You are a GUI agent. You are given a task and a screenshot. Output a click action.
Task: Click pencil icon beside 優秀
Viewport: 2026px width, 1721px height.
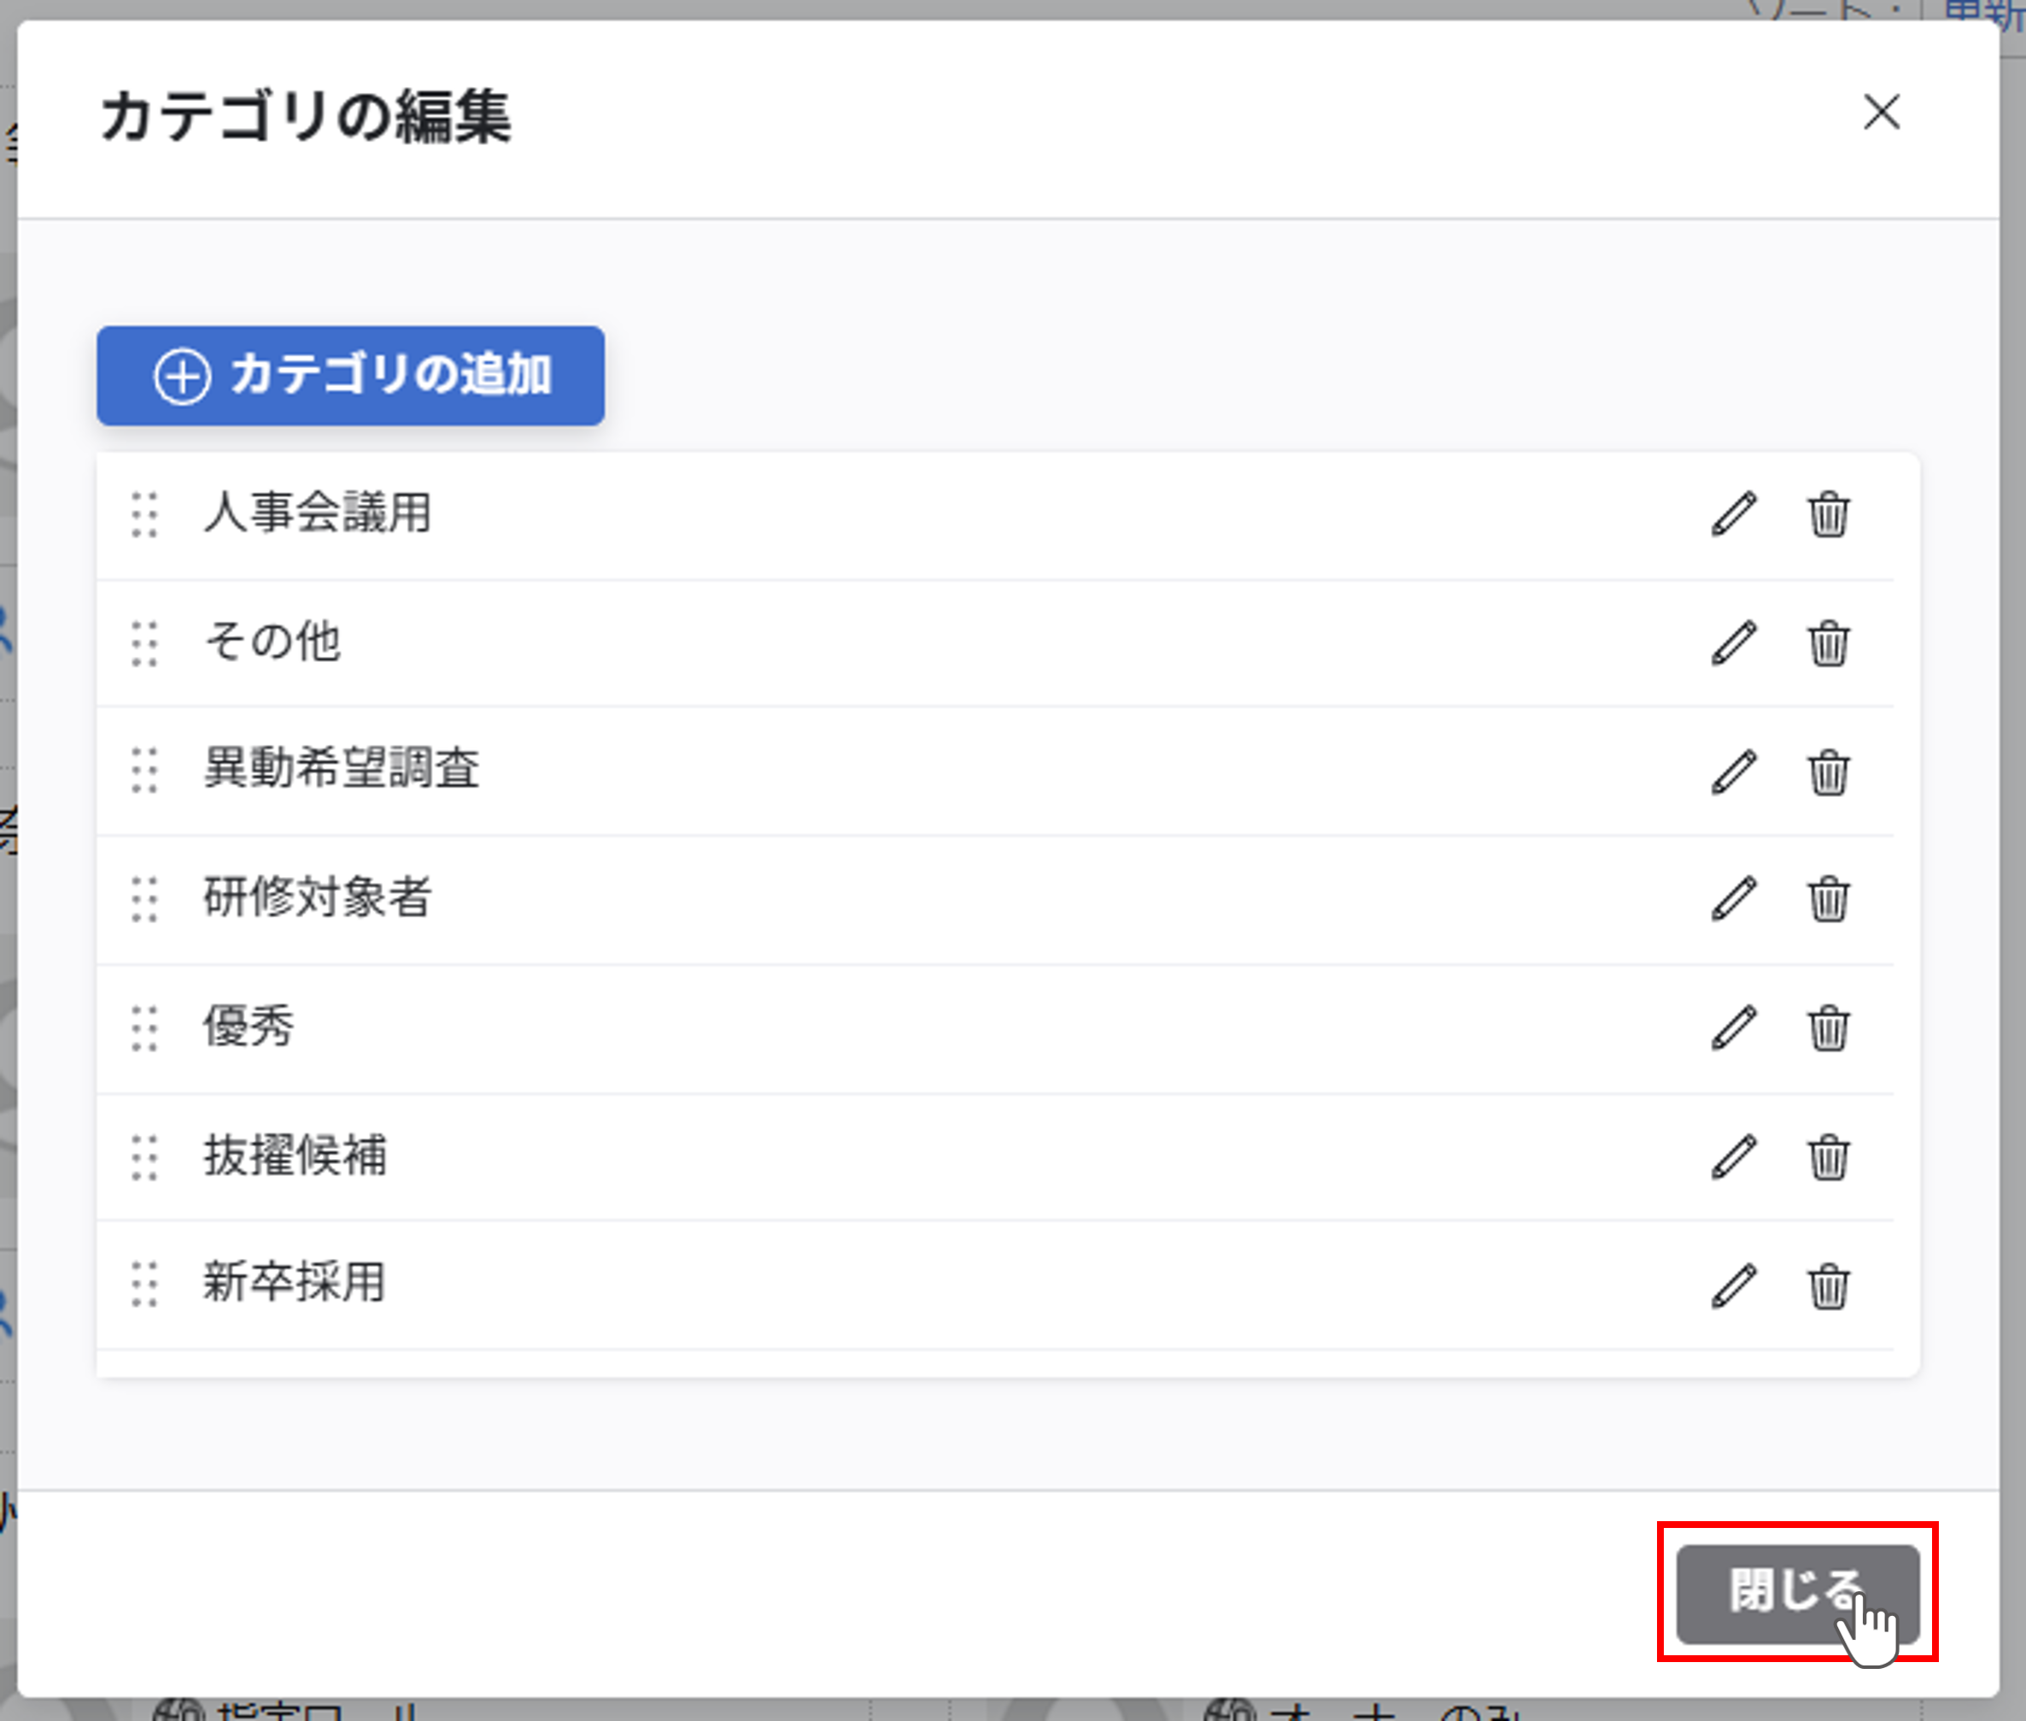(1733, 1027)
